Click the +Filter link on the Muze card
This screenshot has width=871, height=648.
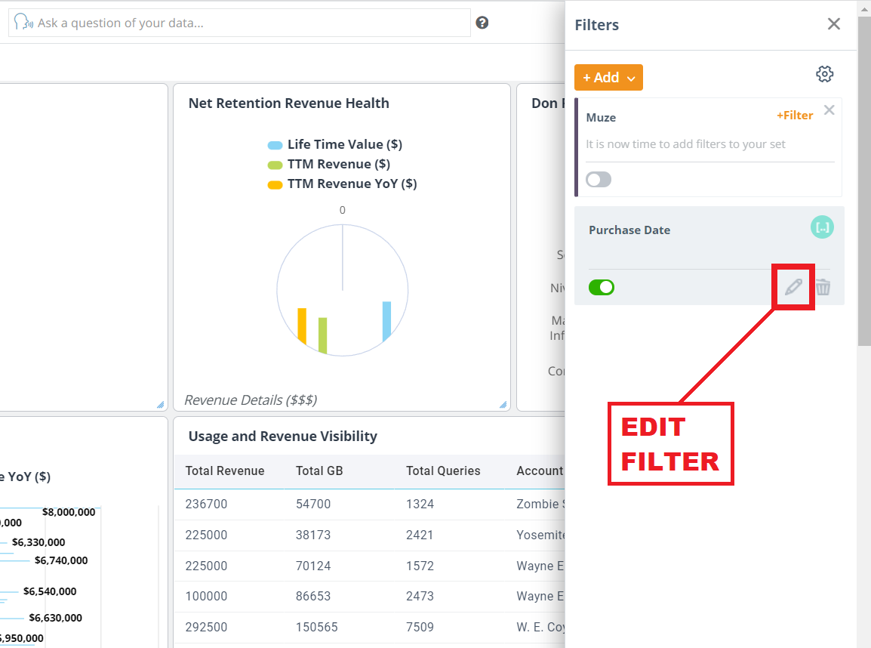(x=794, y=115)
